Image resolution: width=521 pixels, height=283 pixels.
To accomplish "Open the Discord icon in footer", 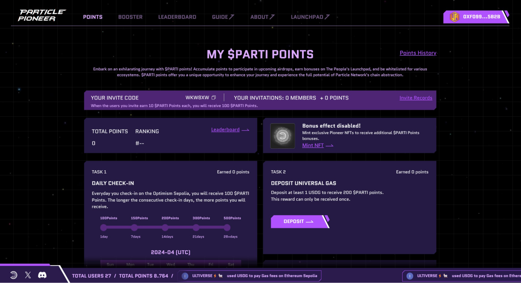I will point(42,275).
